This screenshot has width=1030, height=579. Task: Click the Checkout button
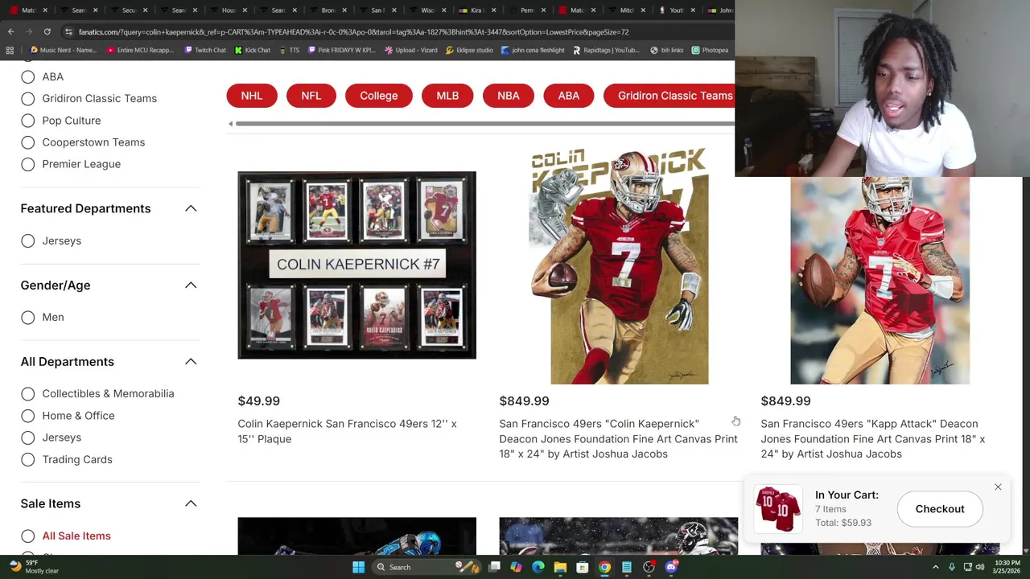[940, 508]
